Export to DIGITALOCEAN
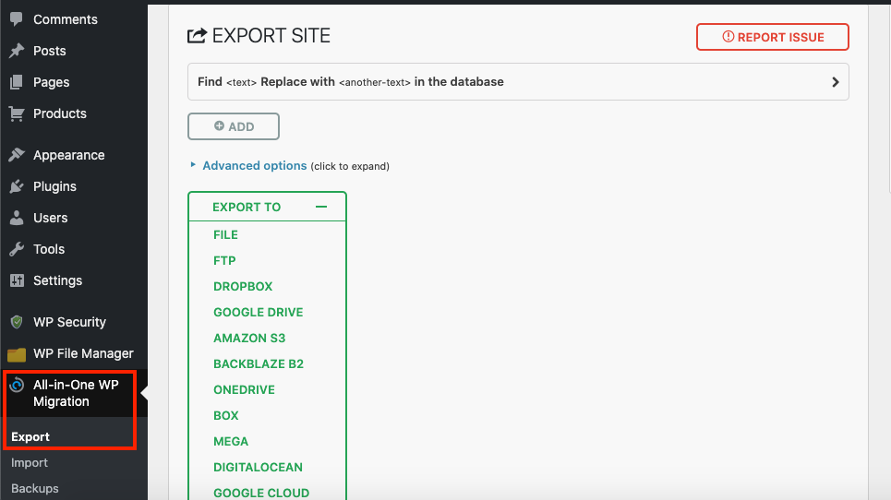The image size is (891, 500). pos(258,467)
